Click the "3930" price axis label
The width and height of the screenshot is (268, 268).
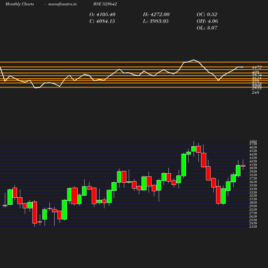[253, 172]
